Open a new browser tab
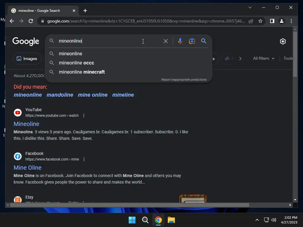The height and width of the screenshot is (227, 303). [x=85, y=11]
